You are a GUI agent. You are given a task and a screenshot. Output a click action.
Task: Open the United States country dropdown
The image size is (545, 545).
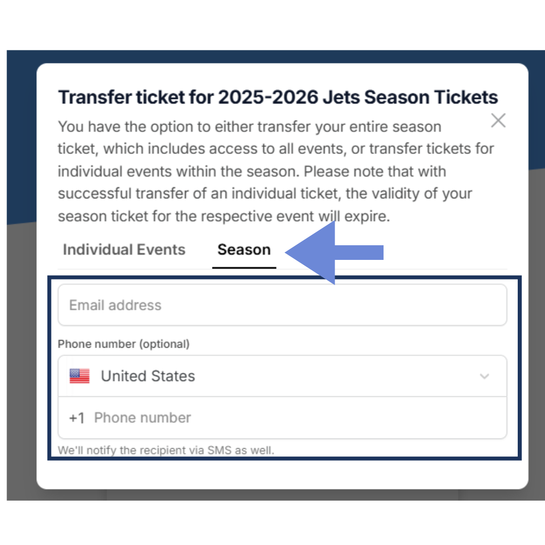click(x=283, y=376)
